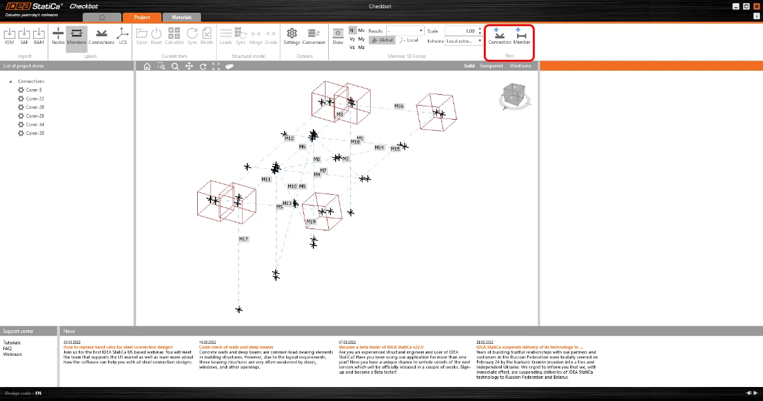The height and width of the screenshot is (401, 763).
Task: Open news 'Code-check of walls and deep beams'
Action: pos(236,348)
